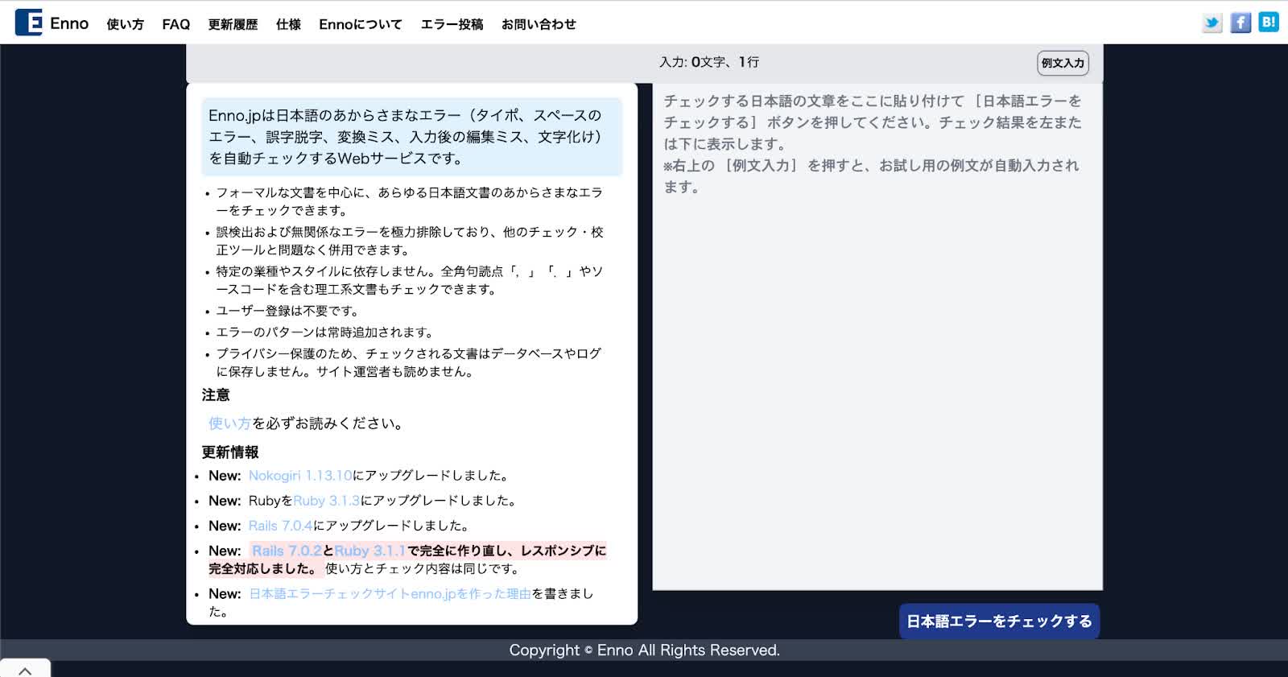Open the お問い合わせ menu item
The height and width of the screenshot is (677, 1288).
[539, 24]
